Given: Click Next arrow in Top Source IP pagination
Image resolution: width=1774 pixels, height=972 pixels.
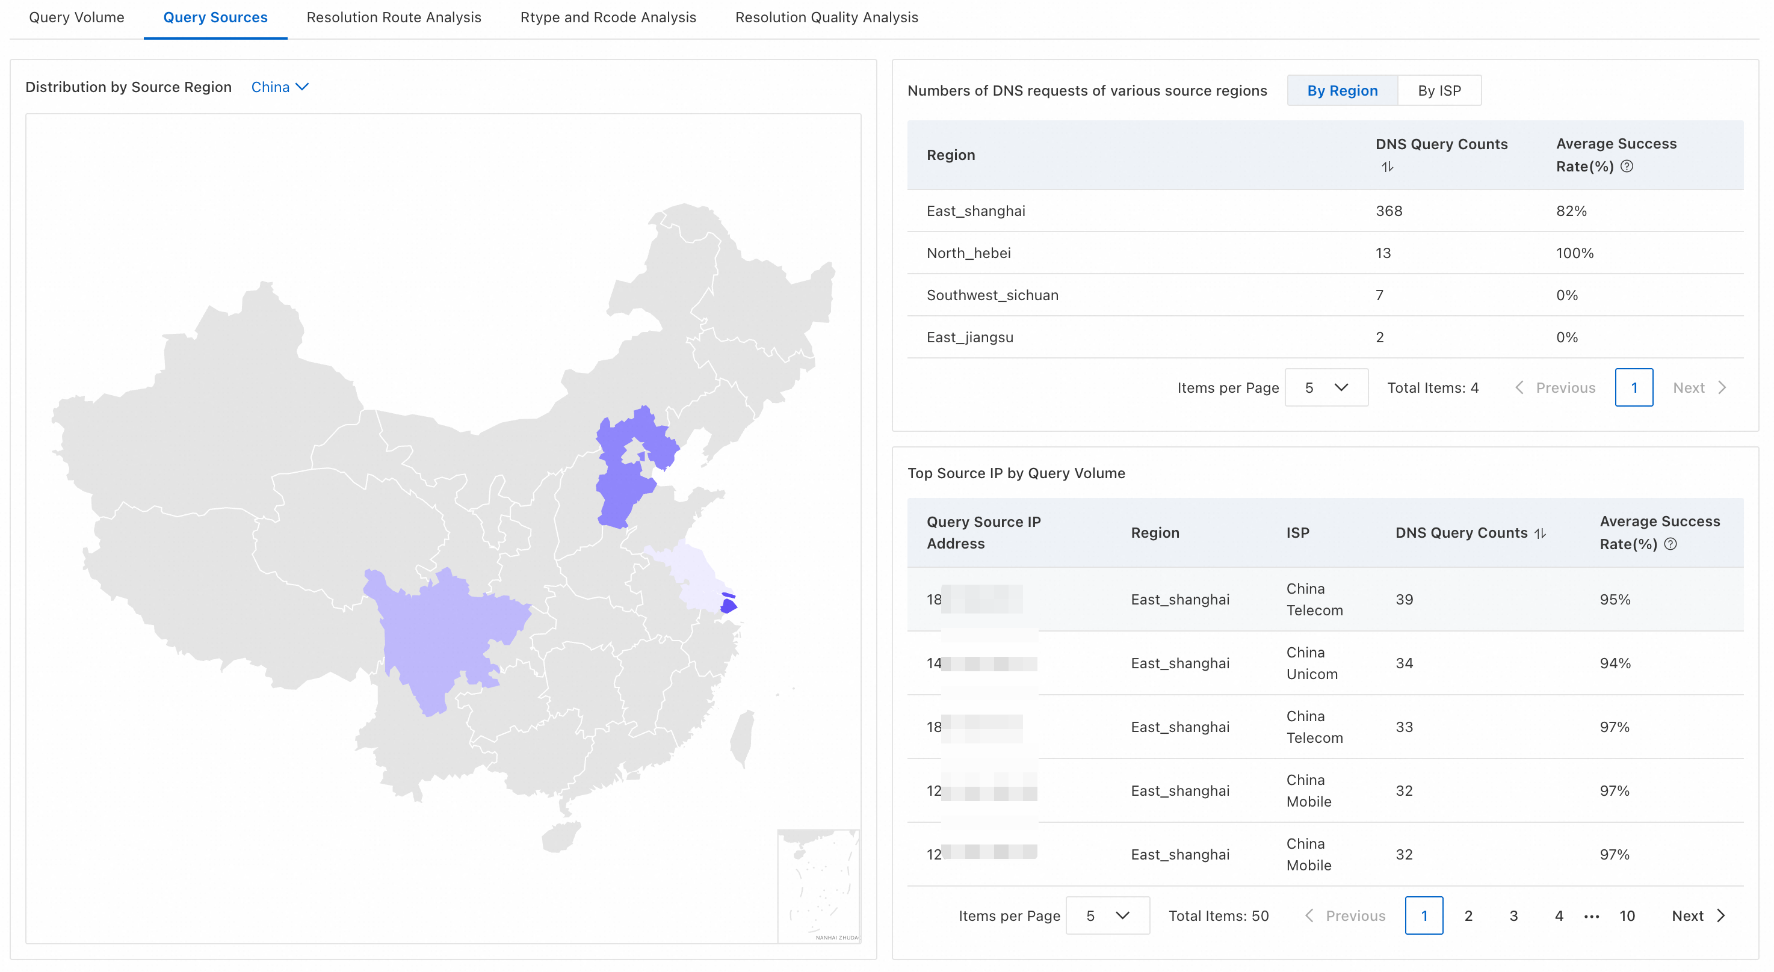Looking at the screenshot, I should tap(1721, 915).
